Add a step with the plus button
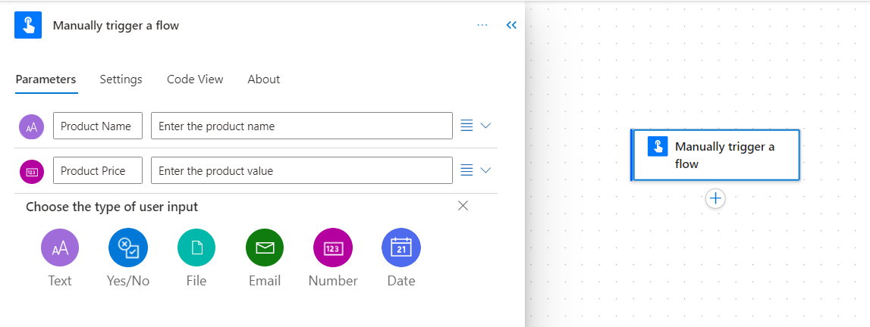The image size is (870, 327). 716,198
